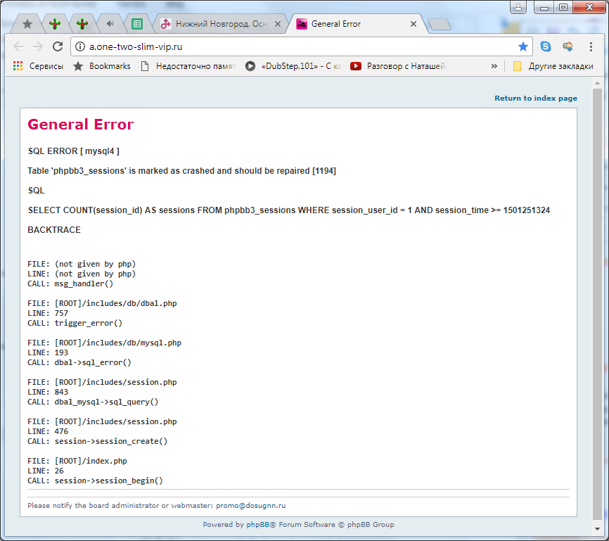Click the vertical page scrollbar
609x541 pixels.
tap(597, 303)
